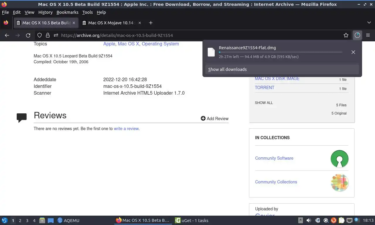The height and width of the screenshot is (225, 375).
Task: Click the Community Collections thumbnail image
Action: tap(340, 183)
